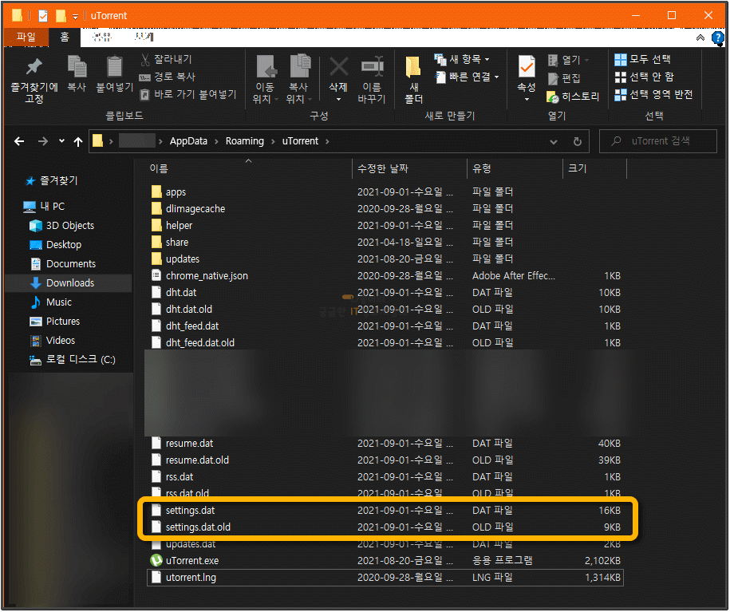Select This PC (내 PC) in sidebar
Screen dimensions: 730x612
point(44,207)
